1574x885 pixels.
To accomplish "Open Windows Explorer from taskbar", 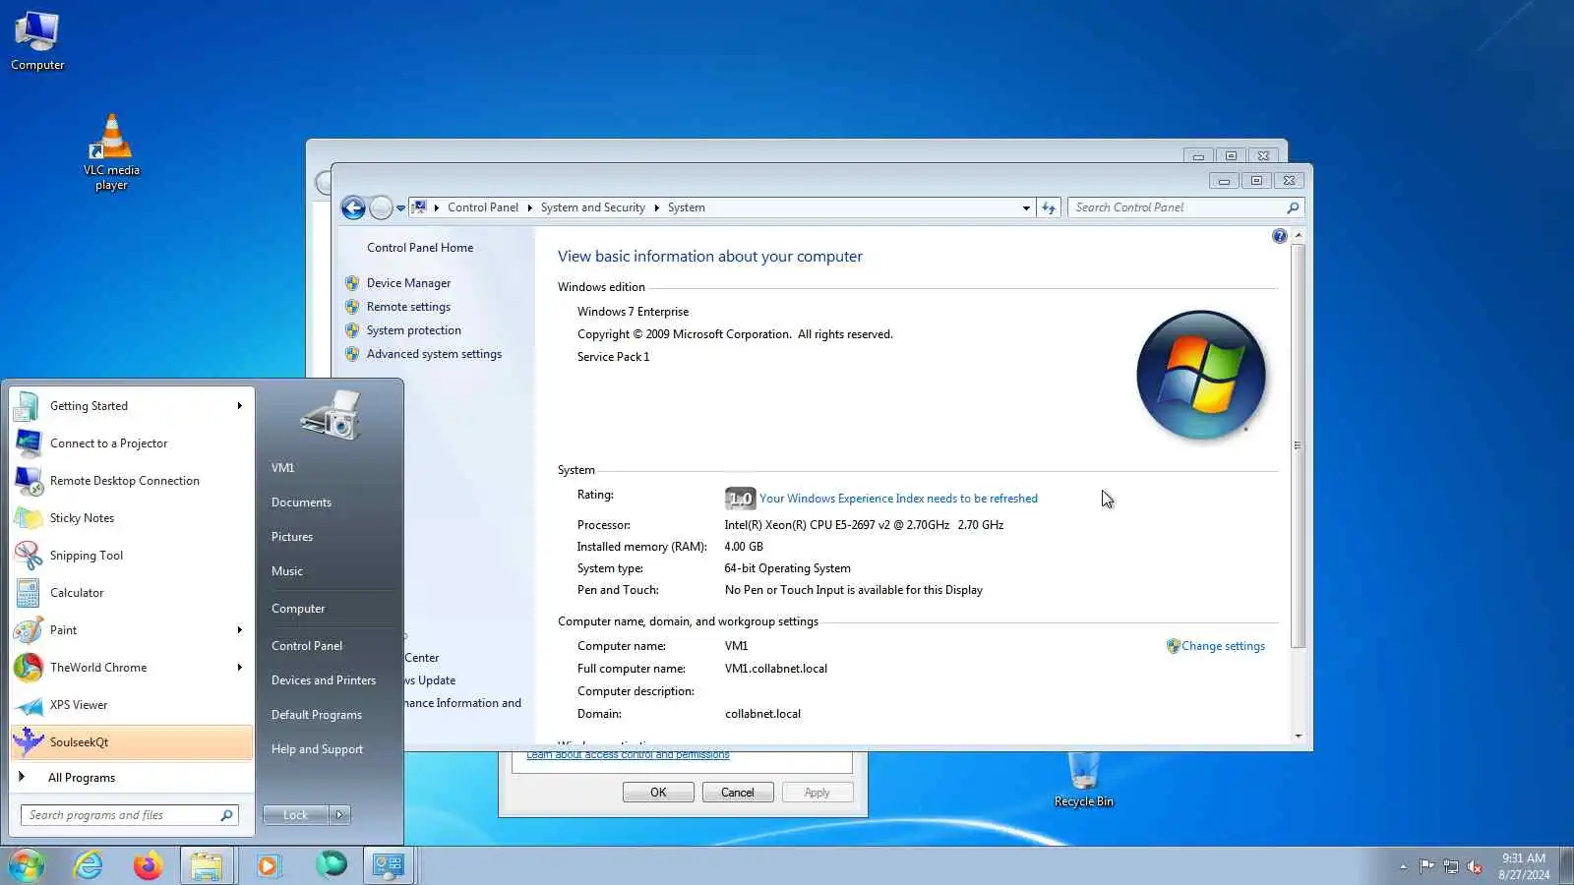I will (207, 865).
